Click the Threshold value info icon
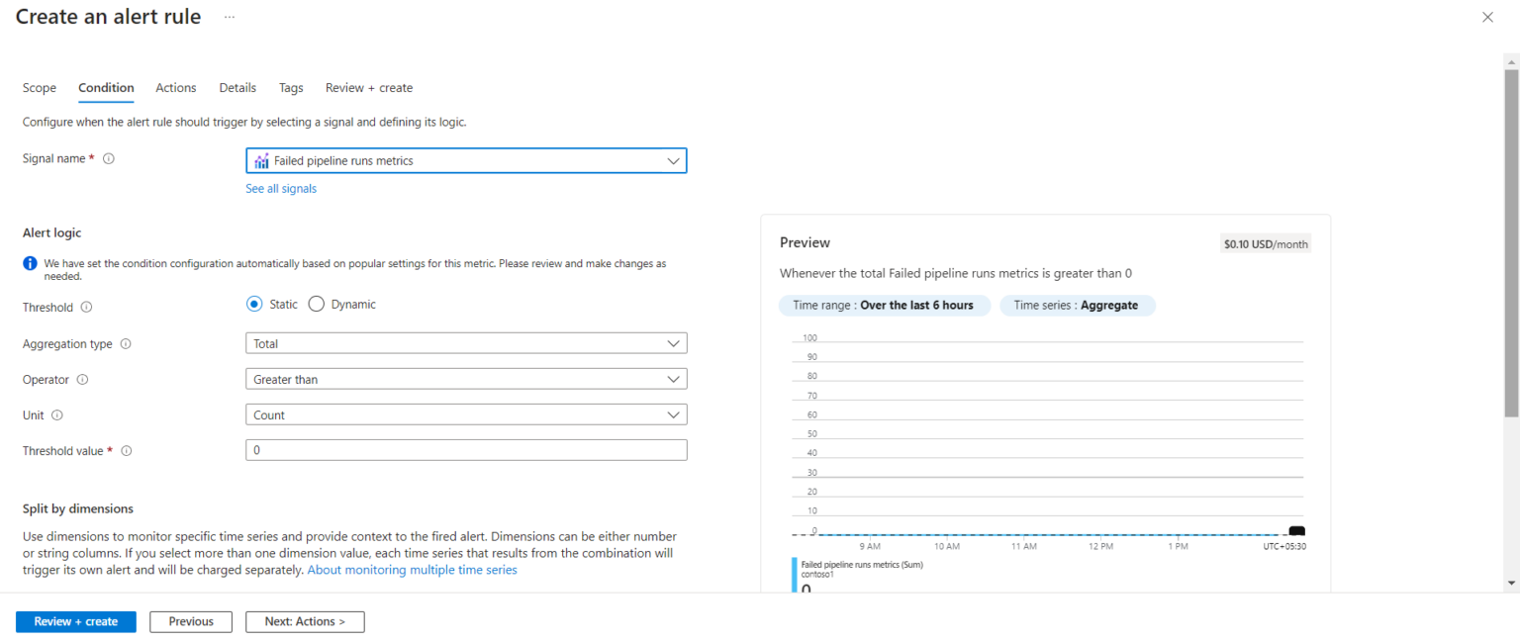Viewport: 1520px width, 643px height. [x=126, y=450]
